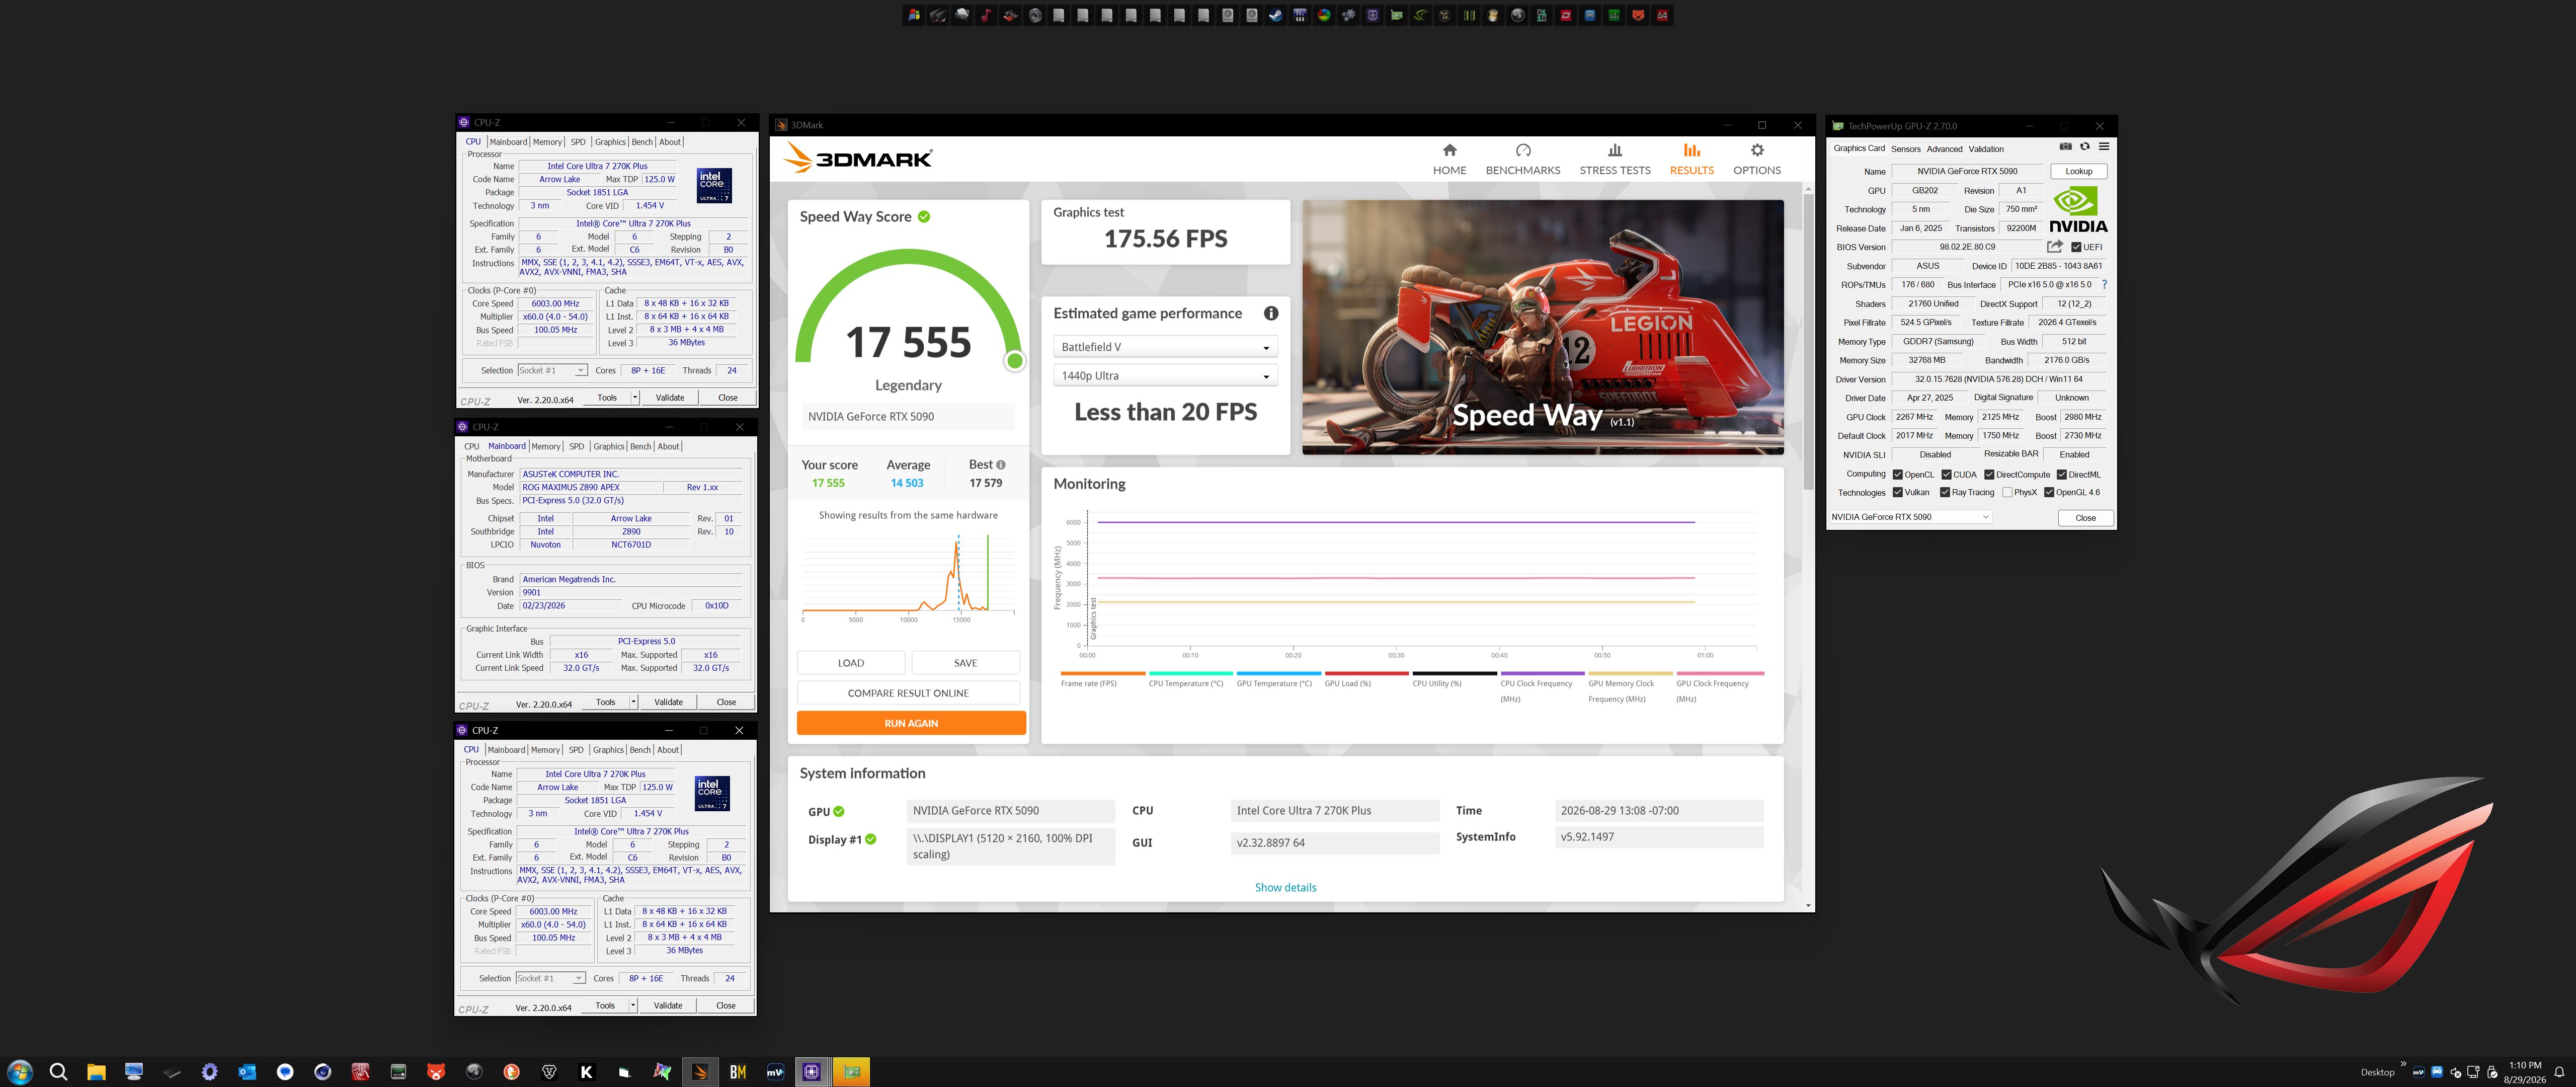Expand Tools arrow in top CPU-Z window
The image size is (2576, 1087).
click(634, 398)
